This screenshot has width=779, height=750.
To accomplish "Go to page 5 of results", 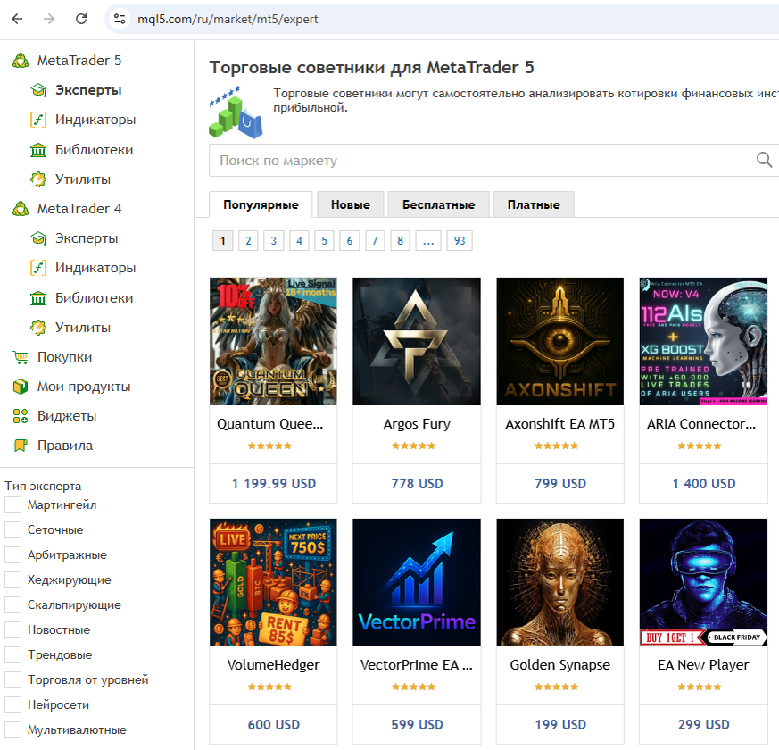I will (325, 241).
